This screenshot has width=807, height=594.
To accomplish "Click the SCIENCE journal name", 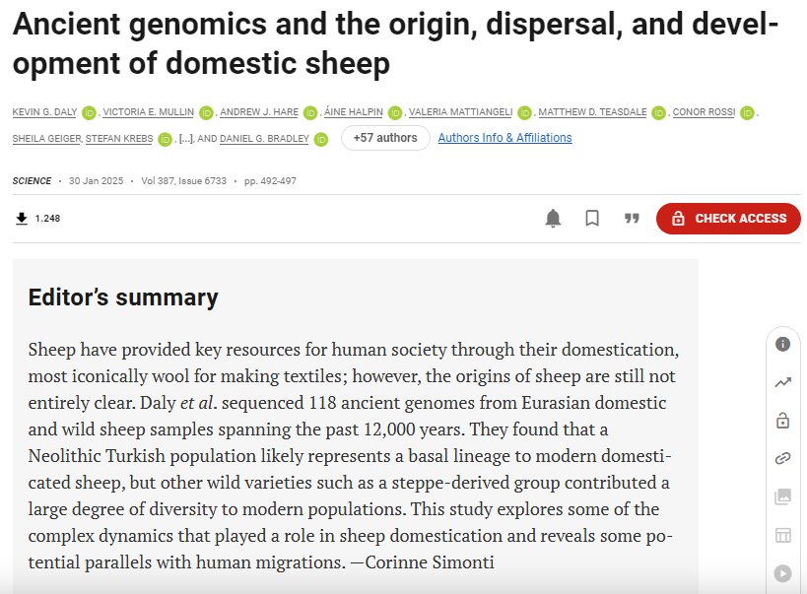I will (32, 181).
